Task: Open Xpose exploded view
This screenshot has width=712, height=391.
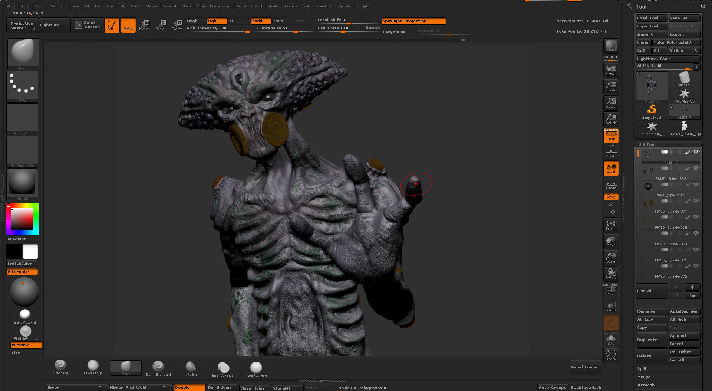Action: [x=611, y=355]
